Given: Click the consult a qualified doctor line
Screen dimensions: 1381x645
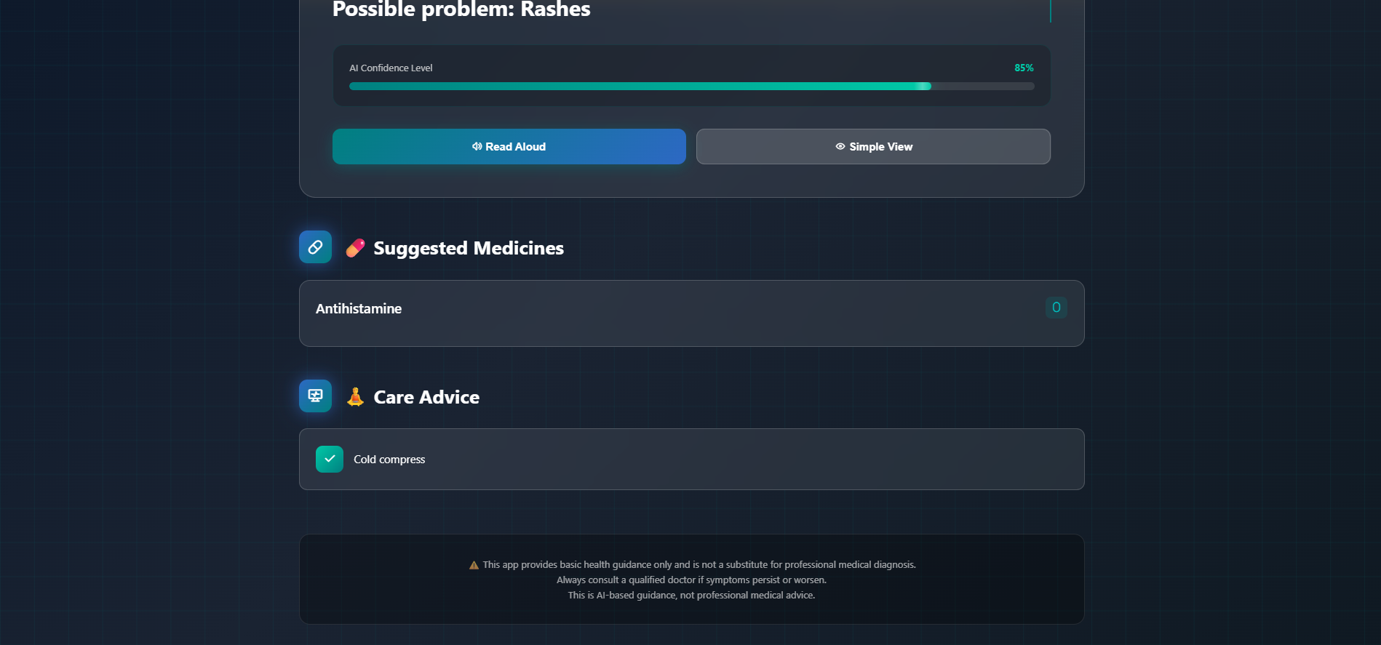Looking at the screenshot, I should click(x=691, y=580).
